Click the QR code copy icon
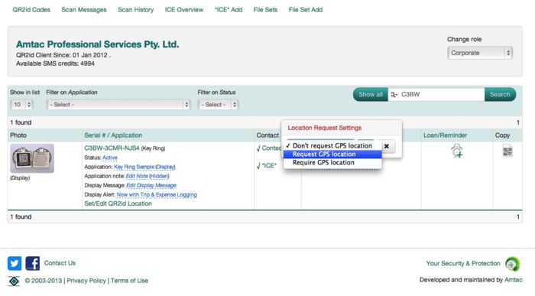 pyautogui.click(x=507, y=150)
